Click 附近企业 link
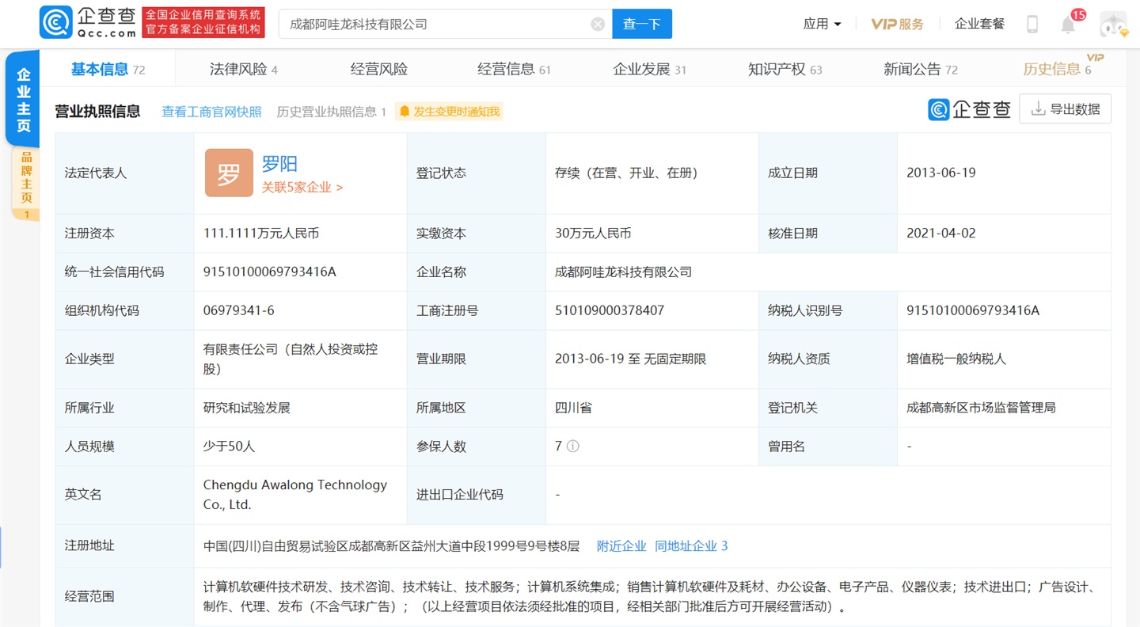The height and width of the screenshot is (627, 1140). (621, 546)
